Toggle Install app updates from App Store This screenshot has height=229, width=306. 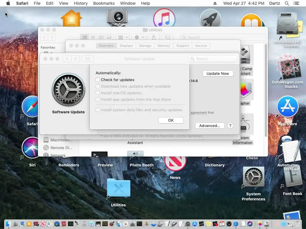[x=98, y=100]
